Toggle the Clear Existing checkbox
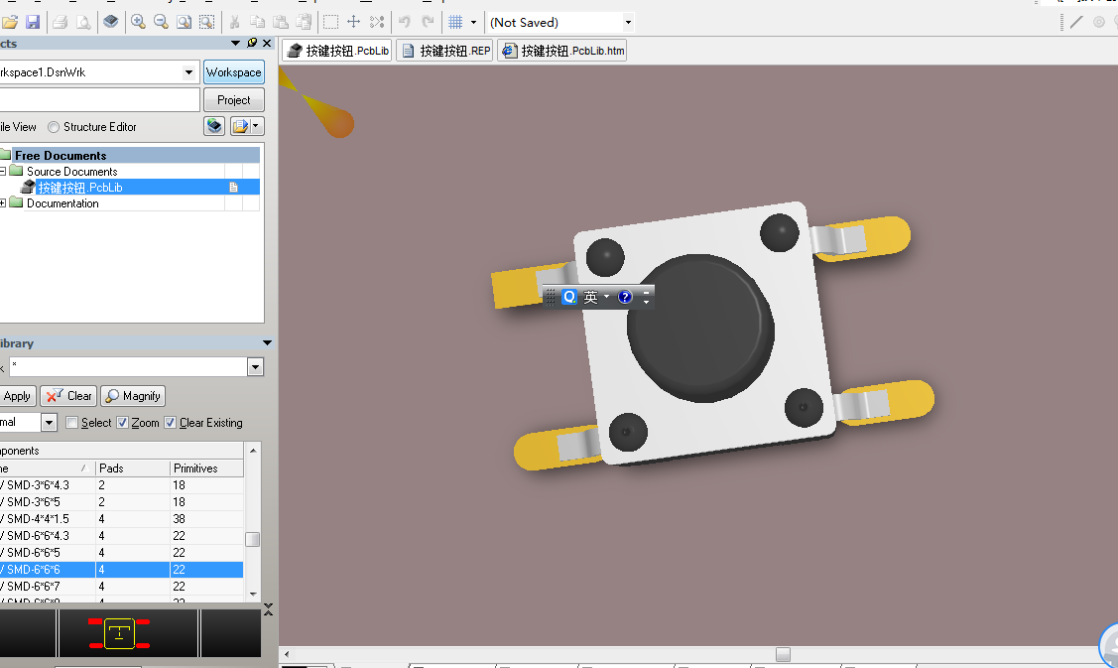The width and height of the screenshot is (1118, 668). point(170,423)
